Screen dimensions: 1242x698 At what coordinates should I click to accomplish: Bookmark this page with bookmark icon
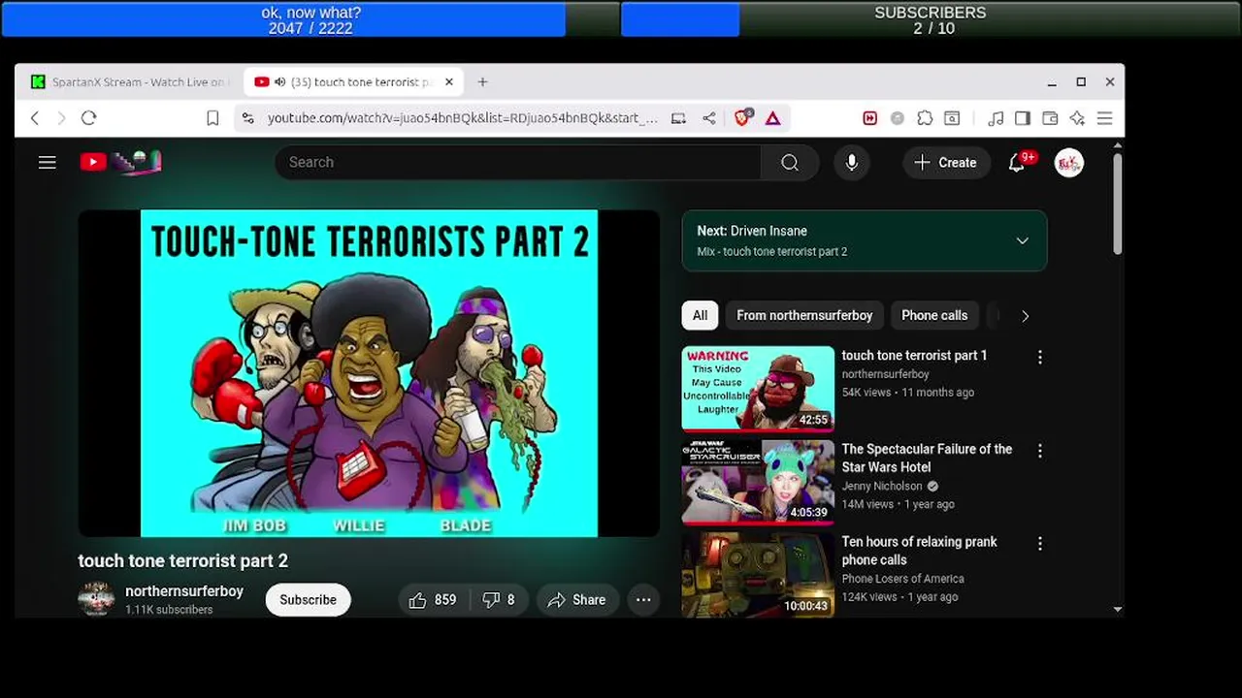[212, 118]
